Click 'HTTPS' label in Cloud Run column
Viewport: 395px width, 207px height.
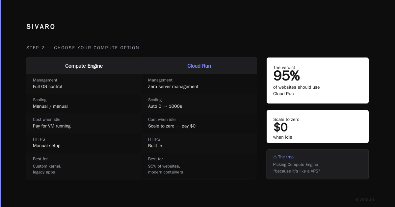point(154,139)
